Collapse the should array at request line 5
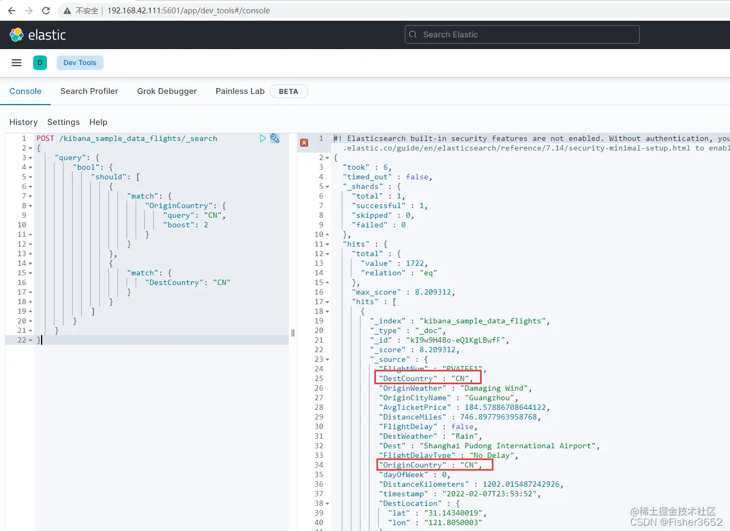The width and height of the screenshot is (730, 531). click(30, 177)
